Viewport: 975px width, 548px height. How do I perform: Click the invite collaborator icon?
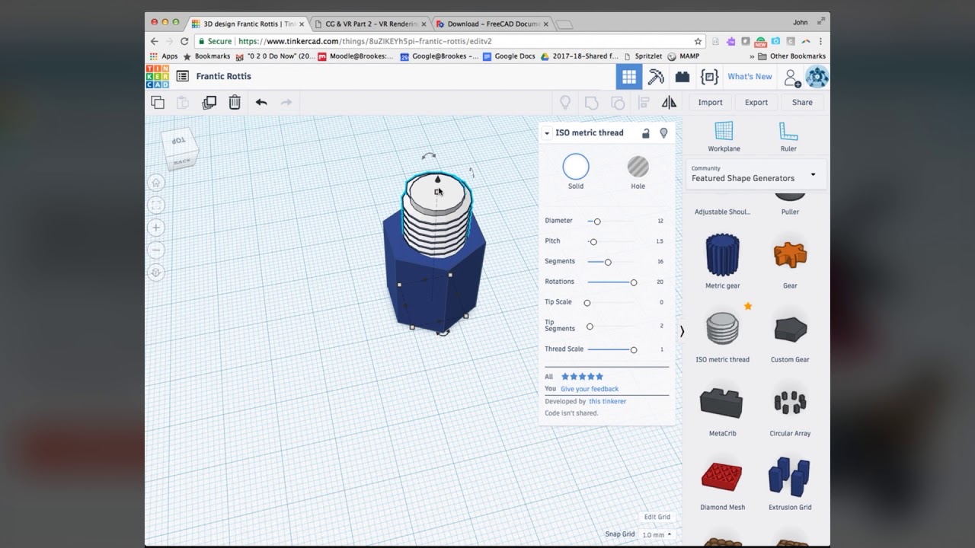(792, 78)
